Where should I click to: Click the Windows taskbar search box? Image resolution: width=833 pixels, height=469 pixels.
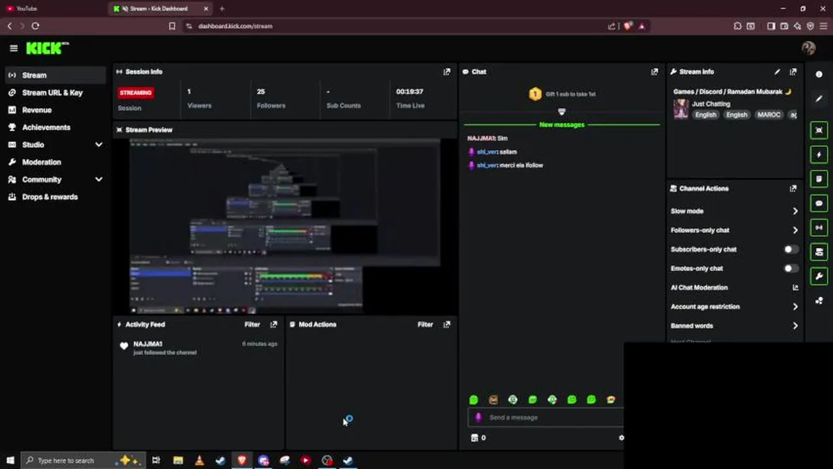(x=82, y=461)
